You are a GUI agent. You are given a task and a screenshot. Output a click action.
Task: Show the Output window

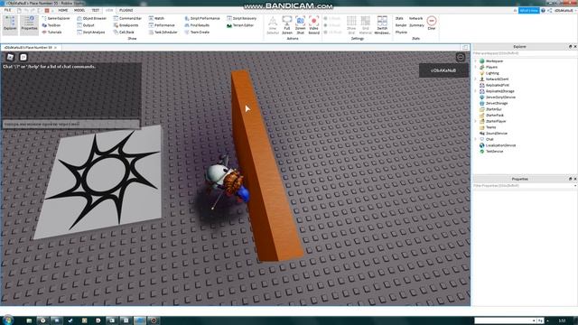click(86, 25)
